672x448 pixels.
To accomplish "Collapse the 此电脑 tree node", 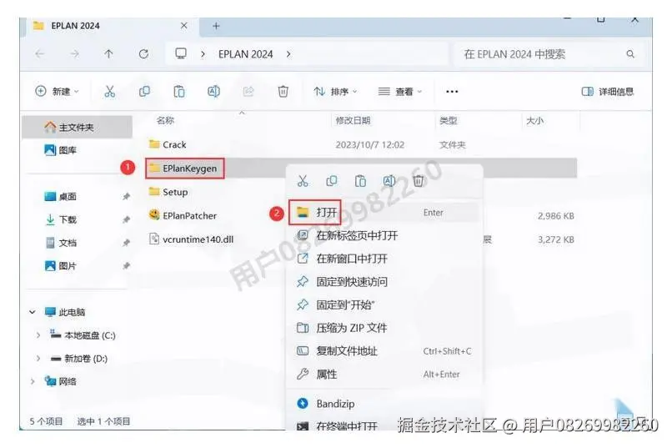I will [x=33, y=312].
